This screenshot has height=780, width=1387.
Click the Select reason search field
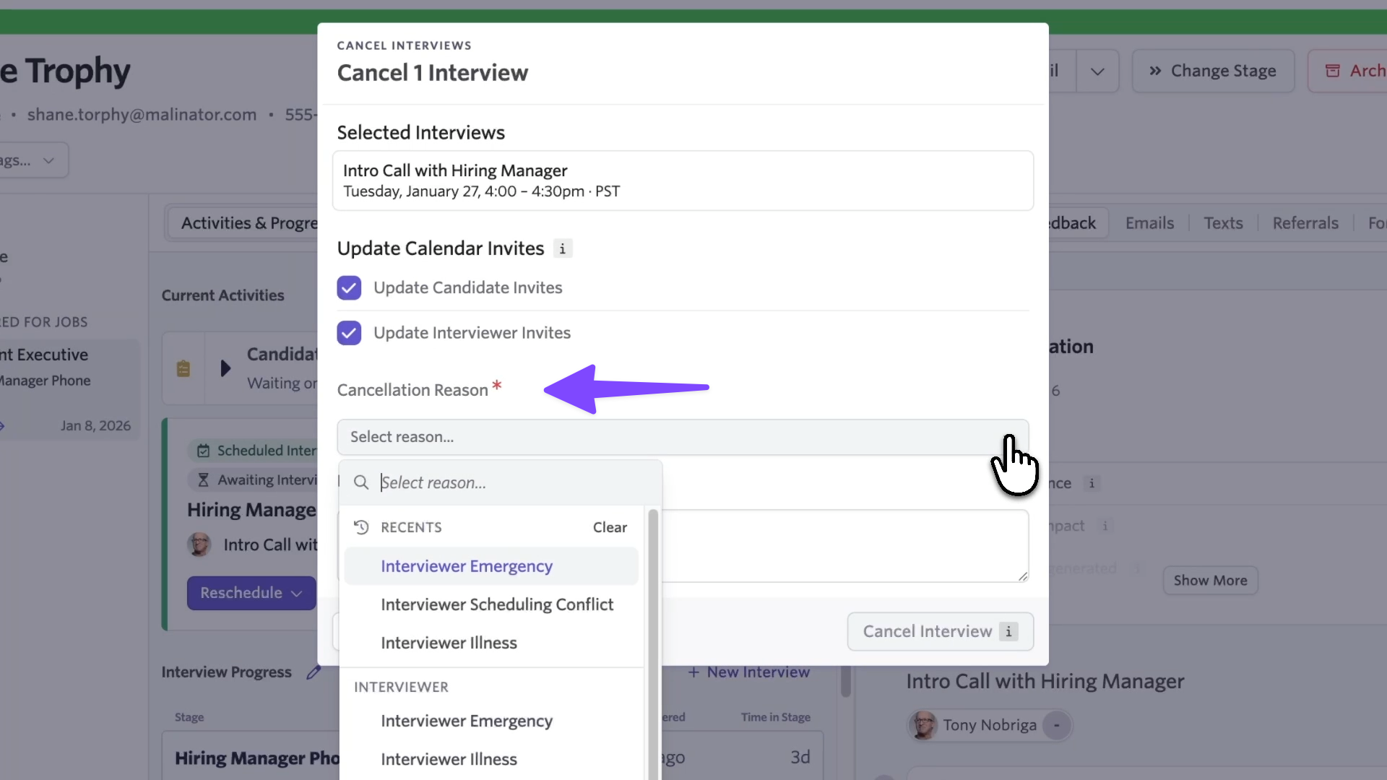(506, 482)
